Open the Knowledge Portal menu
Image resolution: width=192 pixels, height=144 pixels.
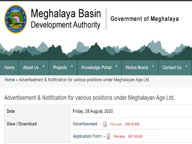96,68
